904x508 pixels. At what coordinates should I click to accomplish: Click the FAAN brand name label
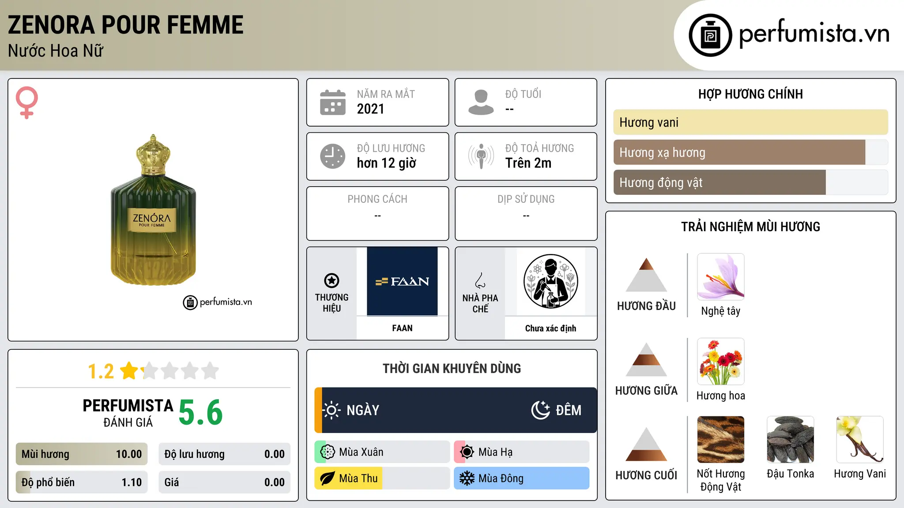click(402, 328)
